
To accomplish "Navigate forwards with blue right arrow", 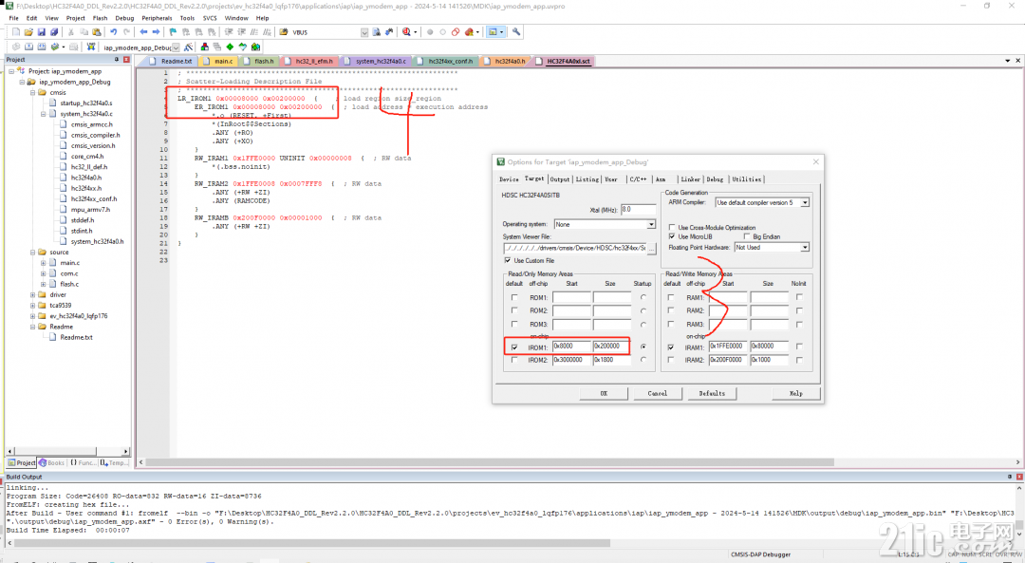I will point(157,32).
